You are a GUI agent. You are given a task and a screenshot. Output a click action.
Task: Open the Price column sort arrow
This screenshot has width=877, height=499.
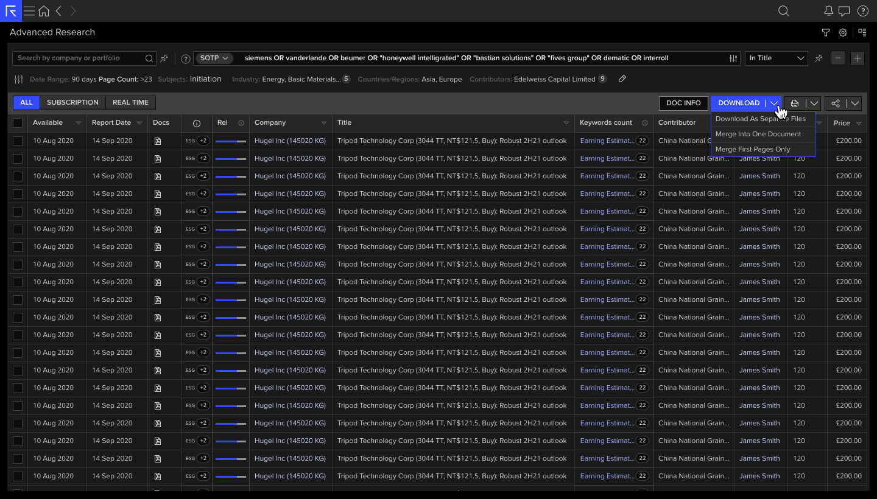pyautogui.click(x=859, y=123)
